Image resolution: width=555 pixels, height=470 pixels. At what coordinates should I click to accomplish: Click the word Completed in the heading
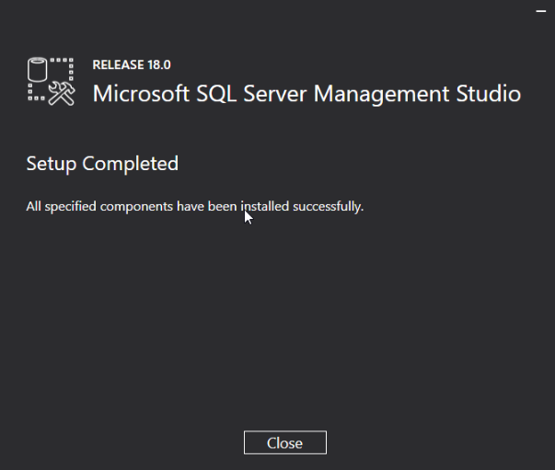pos(131,164)
